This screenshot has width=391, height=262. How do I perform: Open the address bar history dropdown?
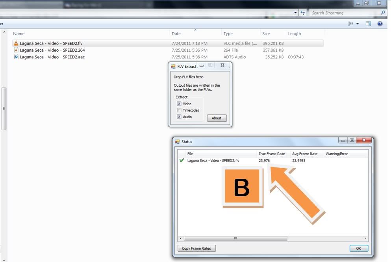coord(296,13)
